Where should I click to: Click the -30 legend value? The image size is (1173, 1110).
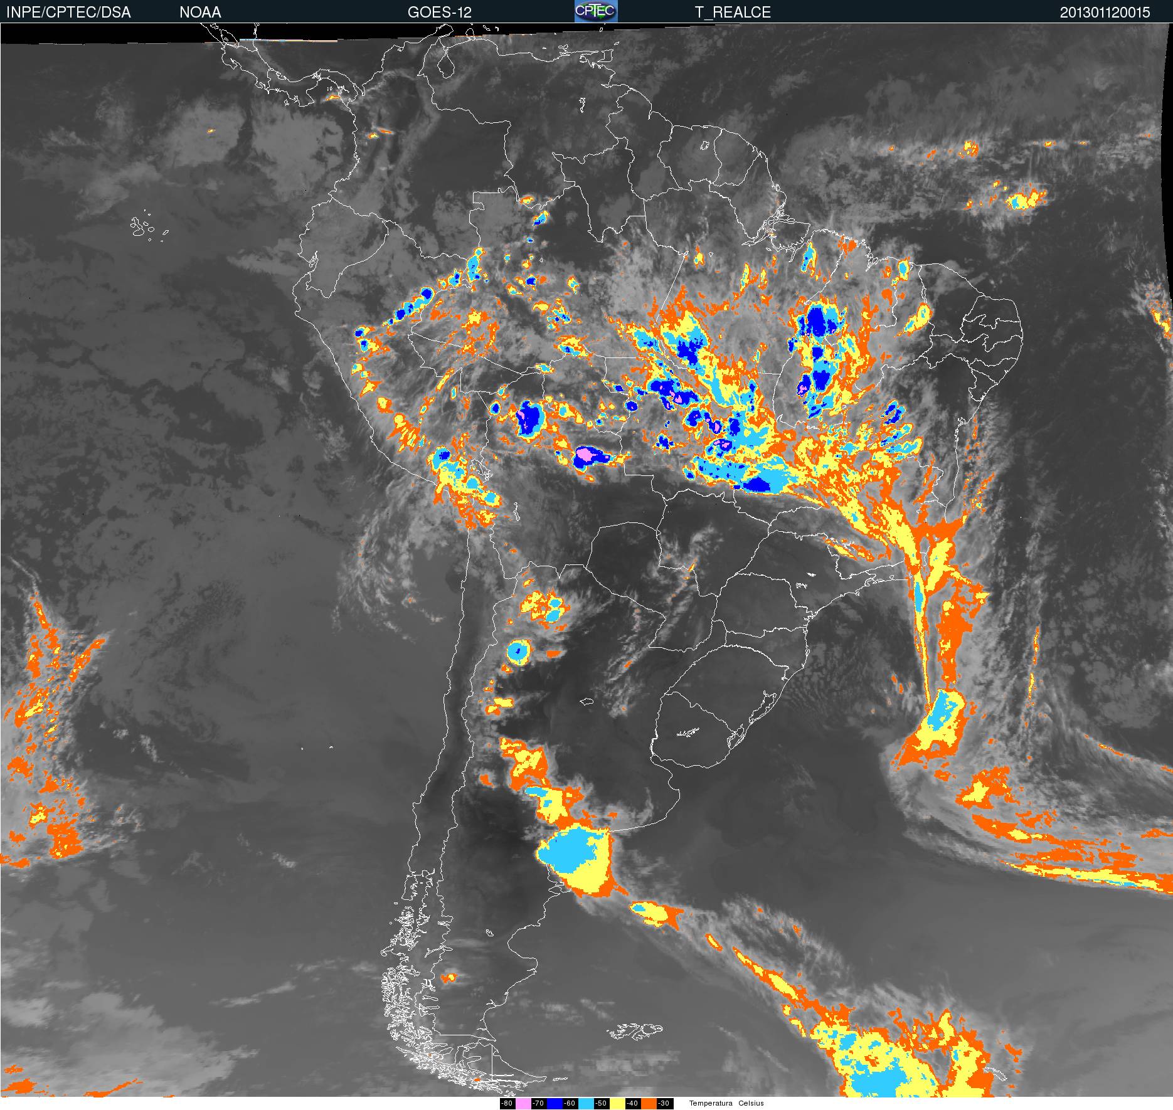pyautogui.click(x=664, y=1104)
